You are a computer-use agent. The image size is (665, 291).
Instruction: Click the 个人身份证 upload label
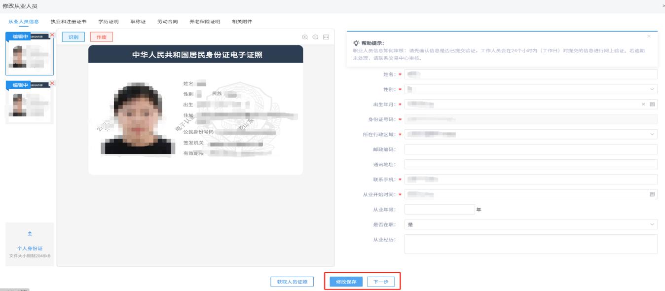point(30,248)
